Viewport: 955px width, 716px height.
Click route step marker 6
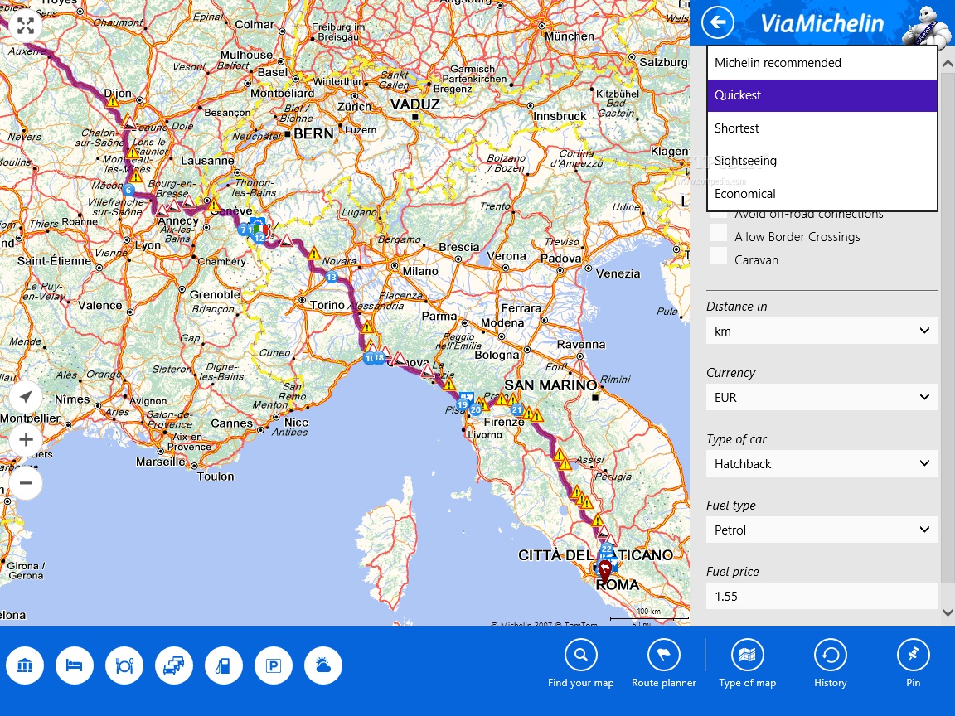pos(128,190)
